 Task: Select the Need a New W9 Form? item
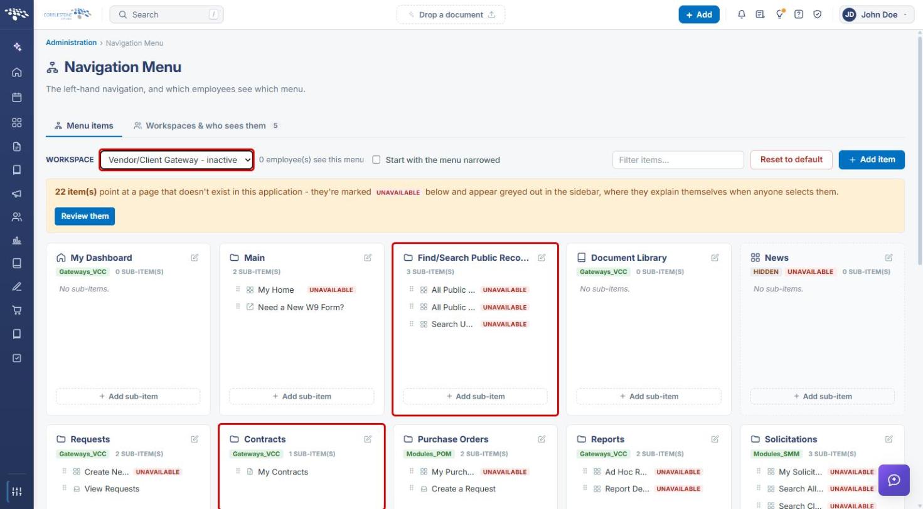pyautogui.click(x=301, y=307)
